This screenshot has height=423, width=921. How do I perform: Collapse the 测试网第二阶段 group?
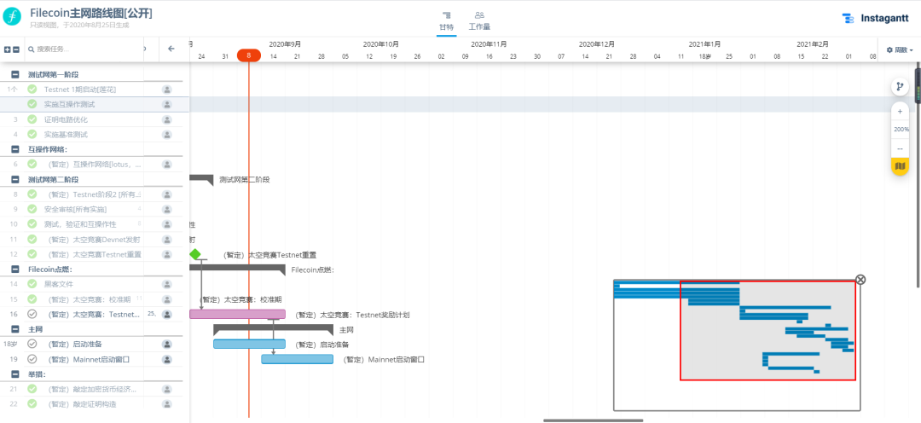tap(16, 179)
